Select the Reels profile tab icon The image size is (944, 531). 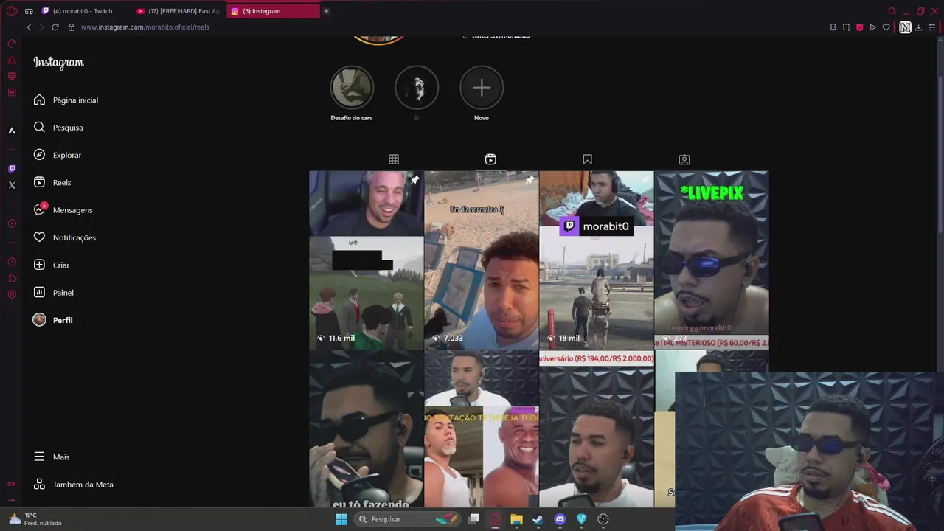coord(490,159)
